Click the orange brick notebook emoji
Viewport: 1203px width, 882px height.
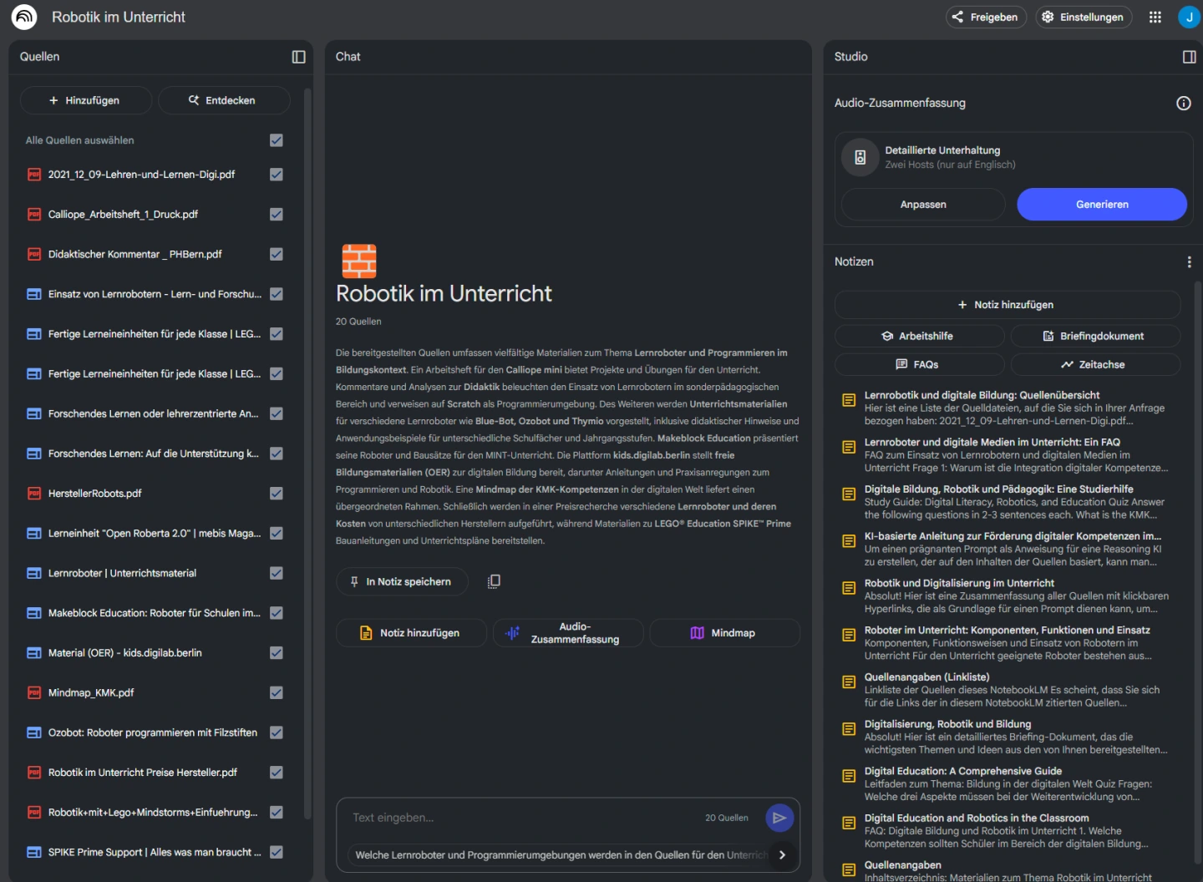coord(359,261)
